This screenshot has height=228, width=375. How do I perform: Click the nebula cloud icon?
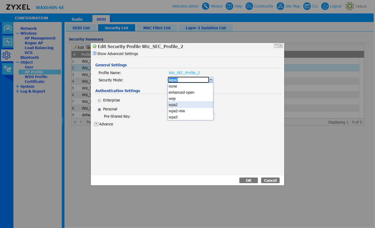tap(350, 6)
